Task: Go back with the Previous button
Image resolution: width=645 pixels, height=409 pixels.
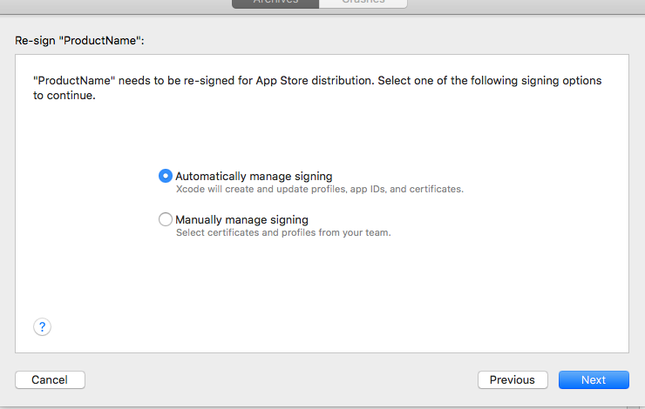Action: click(513, 379)
